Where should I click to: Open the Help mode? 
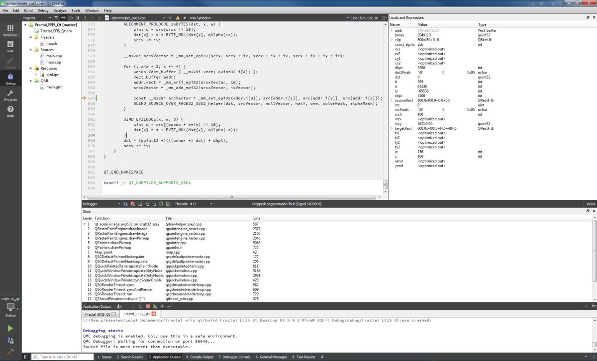10,111
